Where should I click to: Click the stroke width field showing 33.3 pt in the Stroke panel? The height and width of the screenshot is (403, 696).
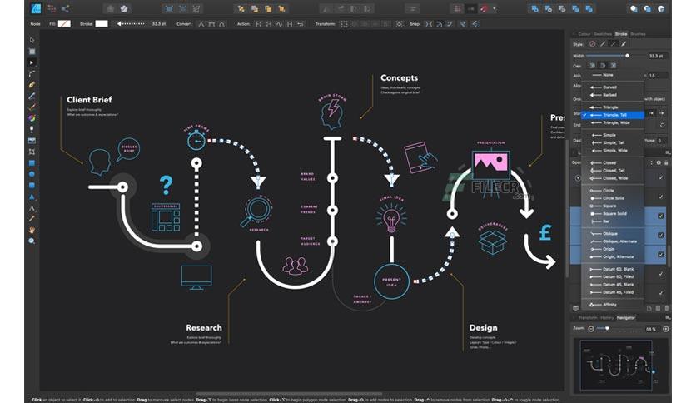[657, 56]
